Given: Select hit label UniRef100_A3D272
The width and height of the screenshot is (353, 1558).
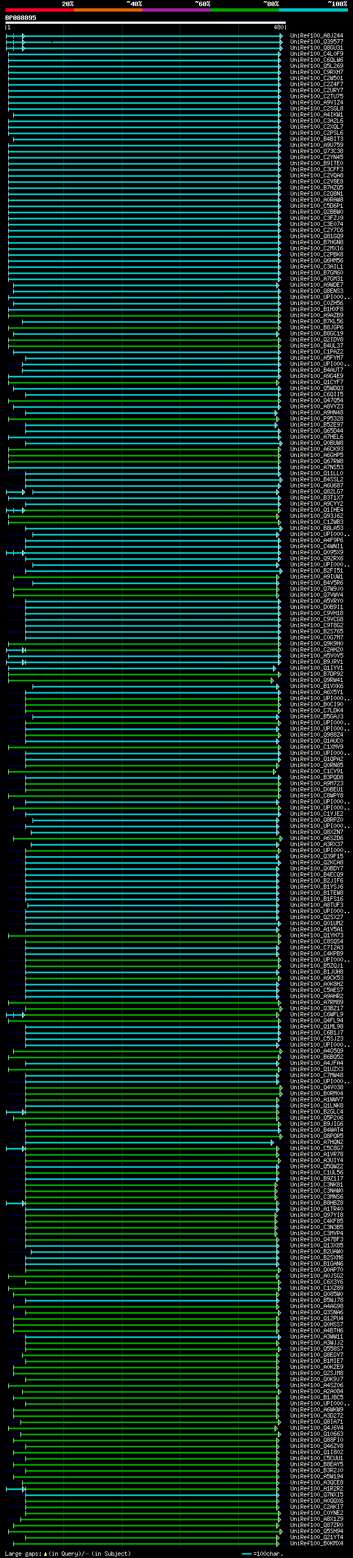Looking at the screenshot, I should point(317,1415).
